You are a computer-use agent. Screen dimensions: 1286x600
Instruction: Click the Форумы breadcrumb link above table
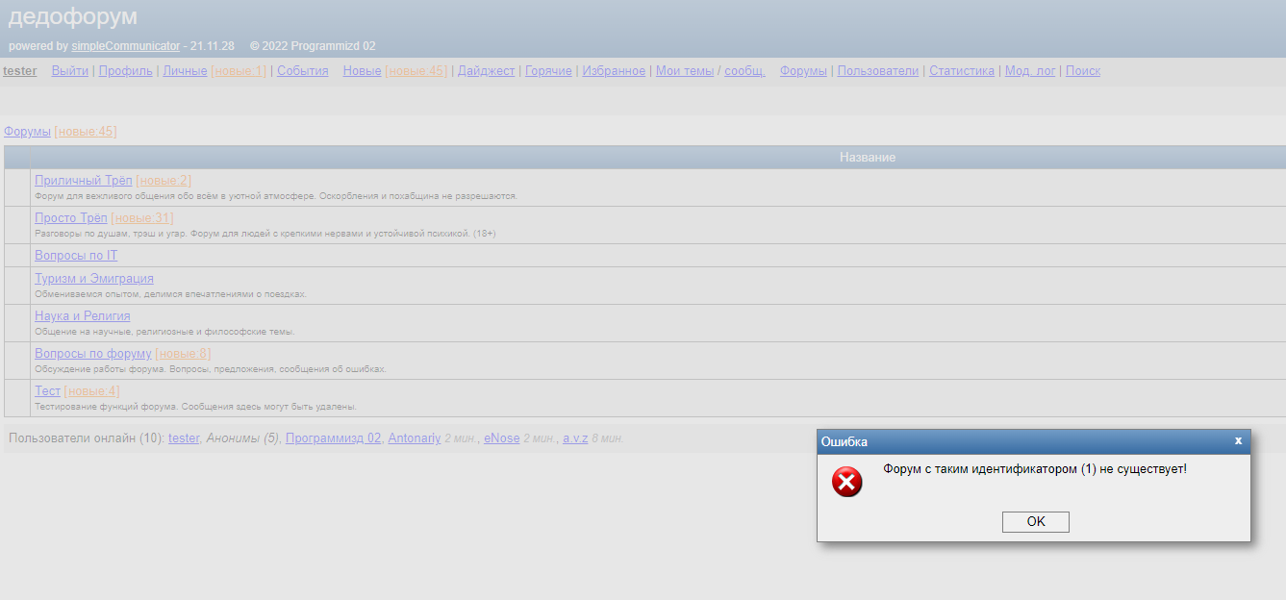pos(27,131)
